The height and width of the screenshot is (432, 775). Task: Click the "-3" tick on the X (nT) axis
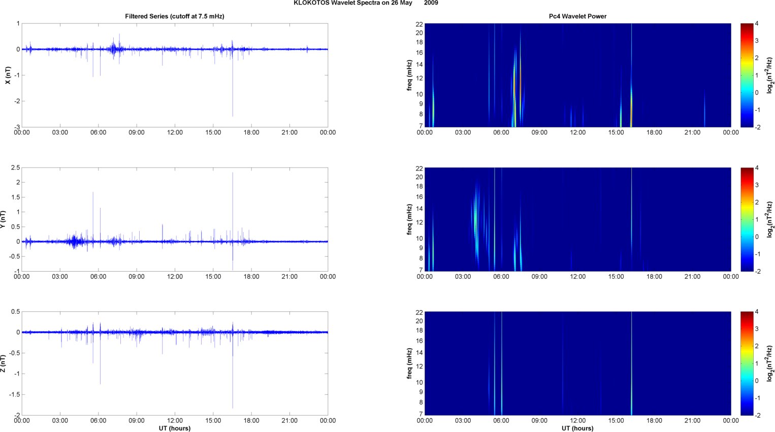click(17, 127)
